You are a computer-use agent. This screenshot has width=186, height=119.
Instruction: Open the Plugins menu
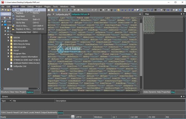point(47,6)
